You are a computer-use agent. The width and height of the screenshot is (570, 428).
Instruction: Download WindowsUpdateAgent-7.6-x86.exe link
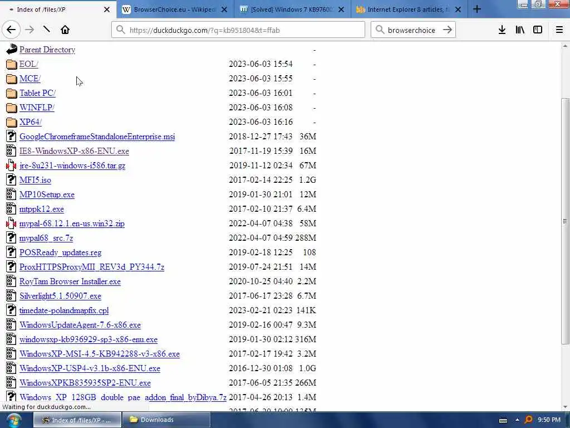click(x=80, y=325)
